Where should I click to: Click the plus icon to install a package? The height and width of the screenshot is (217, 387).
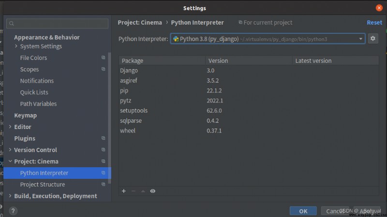124,191
